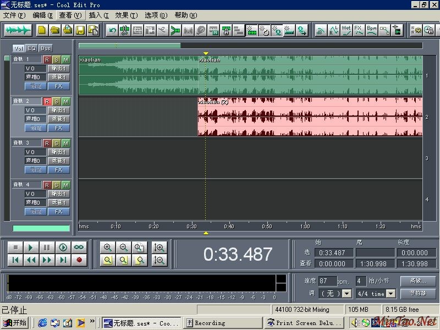Click the Undo arrow in toolbar
Screen dimensions: 440x330
pos(113,30)
